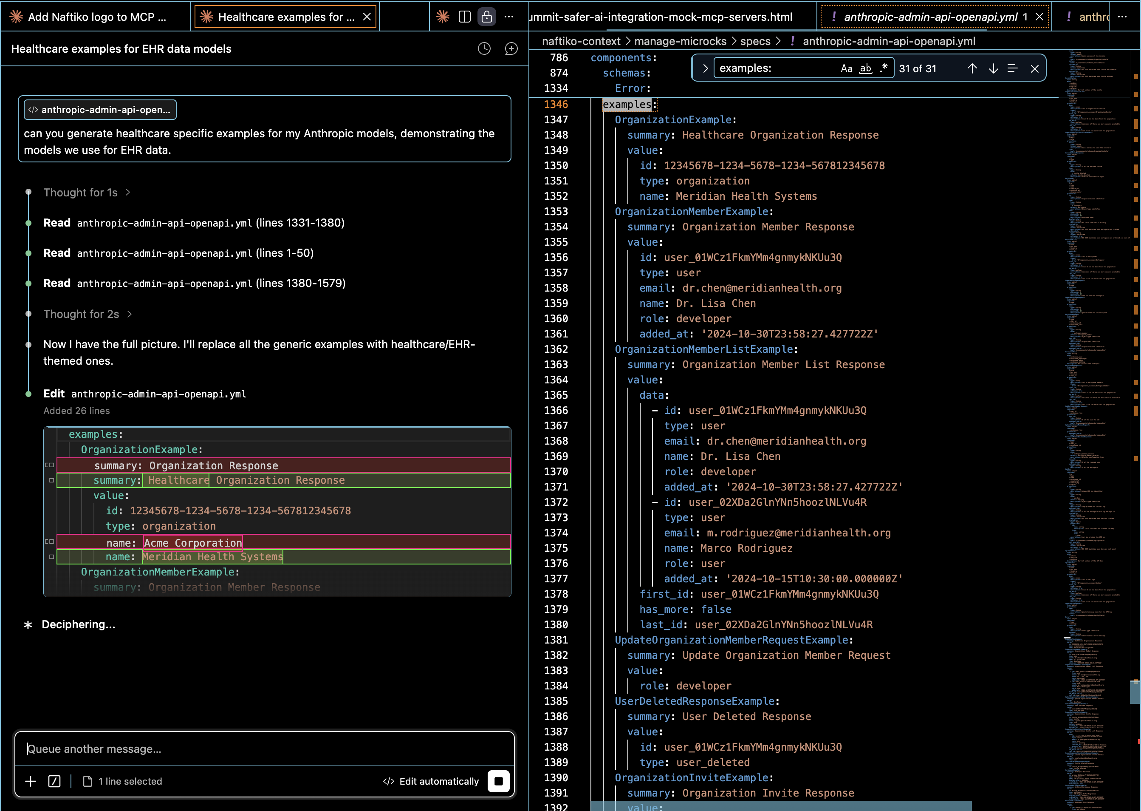The width and height of the screenshot is (1141, 811).
Task: Enable Use Regular Expression (.*) option
Action: coord(884,68)
